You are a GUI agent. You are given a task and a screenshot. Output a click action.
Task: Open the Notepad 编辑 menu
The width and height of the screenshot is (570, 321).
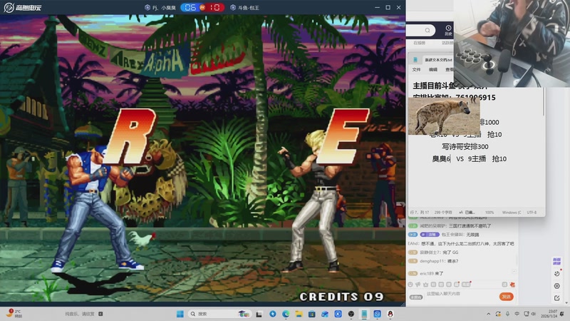432,69
